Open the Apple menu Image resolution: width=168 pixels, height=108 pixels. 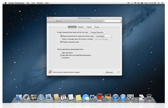[x=5, y=3]
